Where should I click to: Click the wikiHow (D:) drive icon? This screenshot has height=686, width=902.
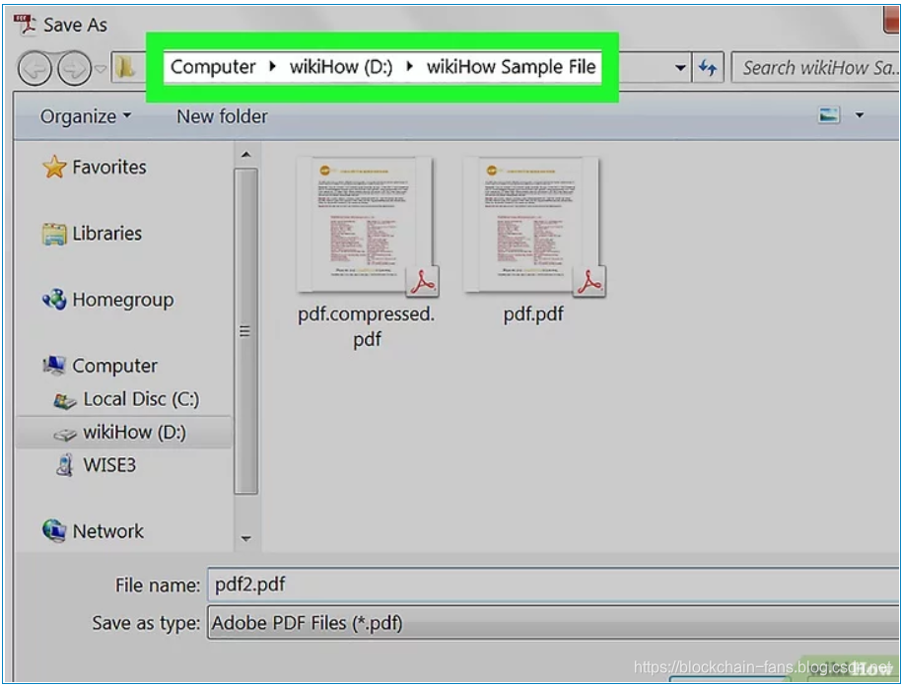click(x=64, y=435)
